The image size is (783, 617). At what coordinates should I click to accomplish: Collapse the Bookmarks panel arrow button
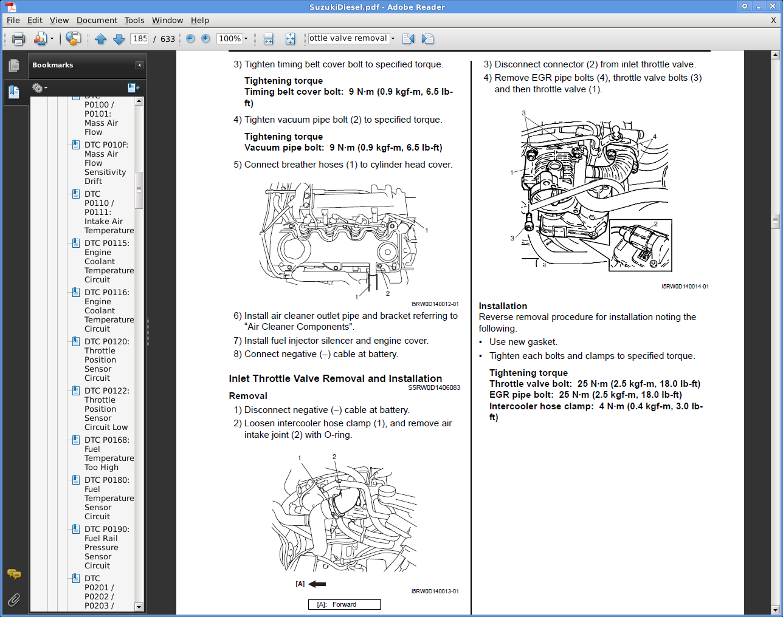point(139,65)
